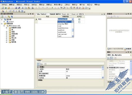The height and width of the screenshot is (95, 132).
Task: Click Categorized view icon in column properties
Action: (x=38, y=64)
